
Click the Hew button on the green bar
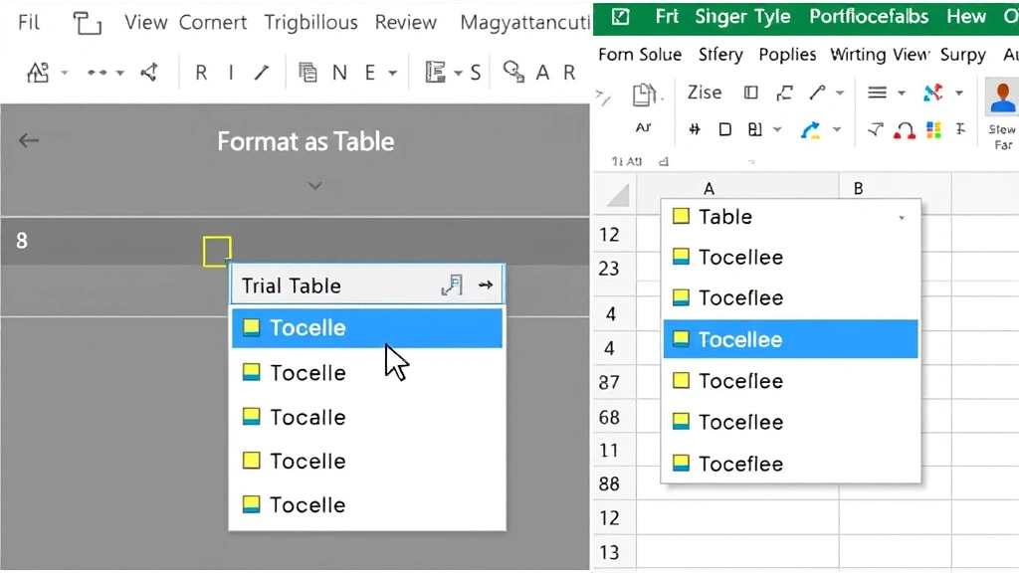coord(965,16)
